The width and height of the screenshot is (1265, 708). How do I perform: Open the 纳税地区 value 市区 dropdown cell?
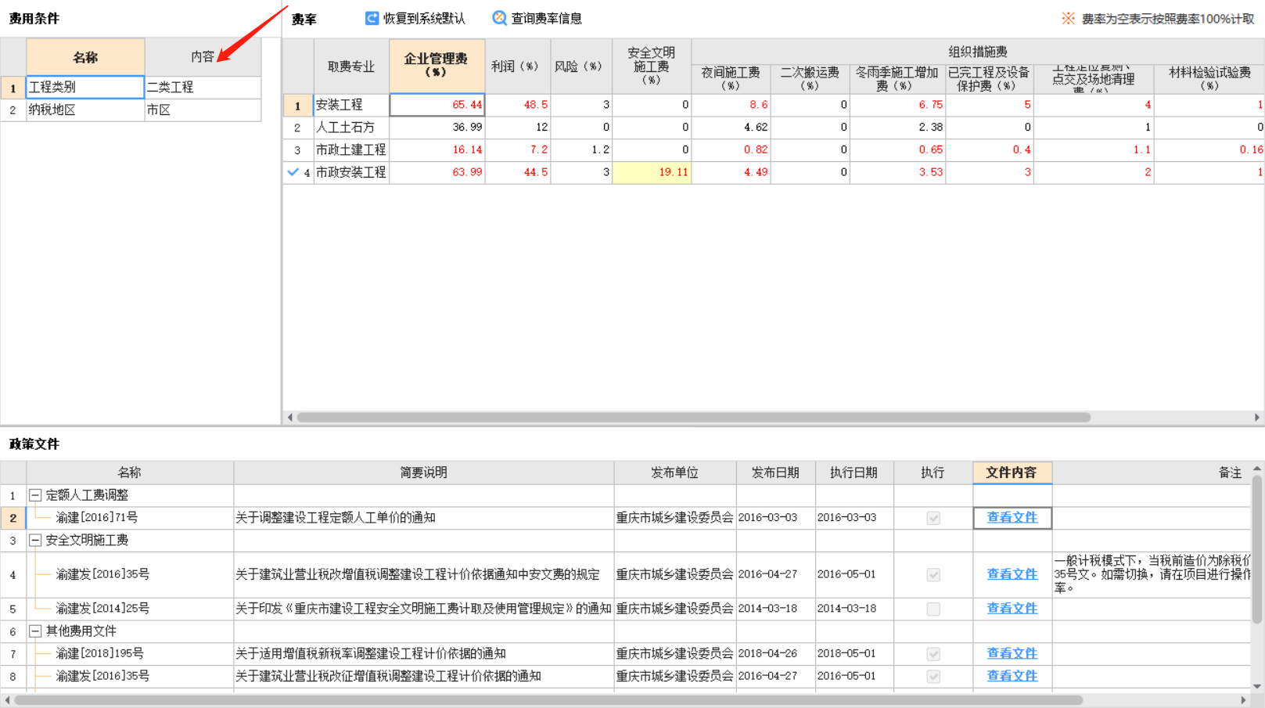(203, 110)
